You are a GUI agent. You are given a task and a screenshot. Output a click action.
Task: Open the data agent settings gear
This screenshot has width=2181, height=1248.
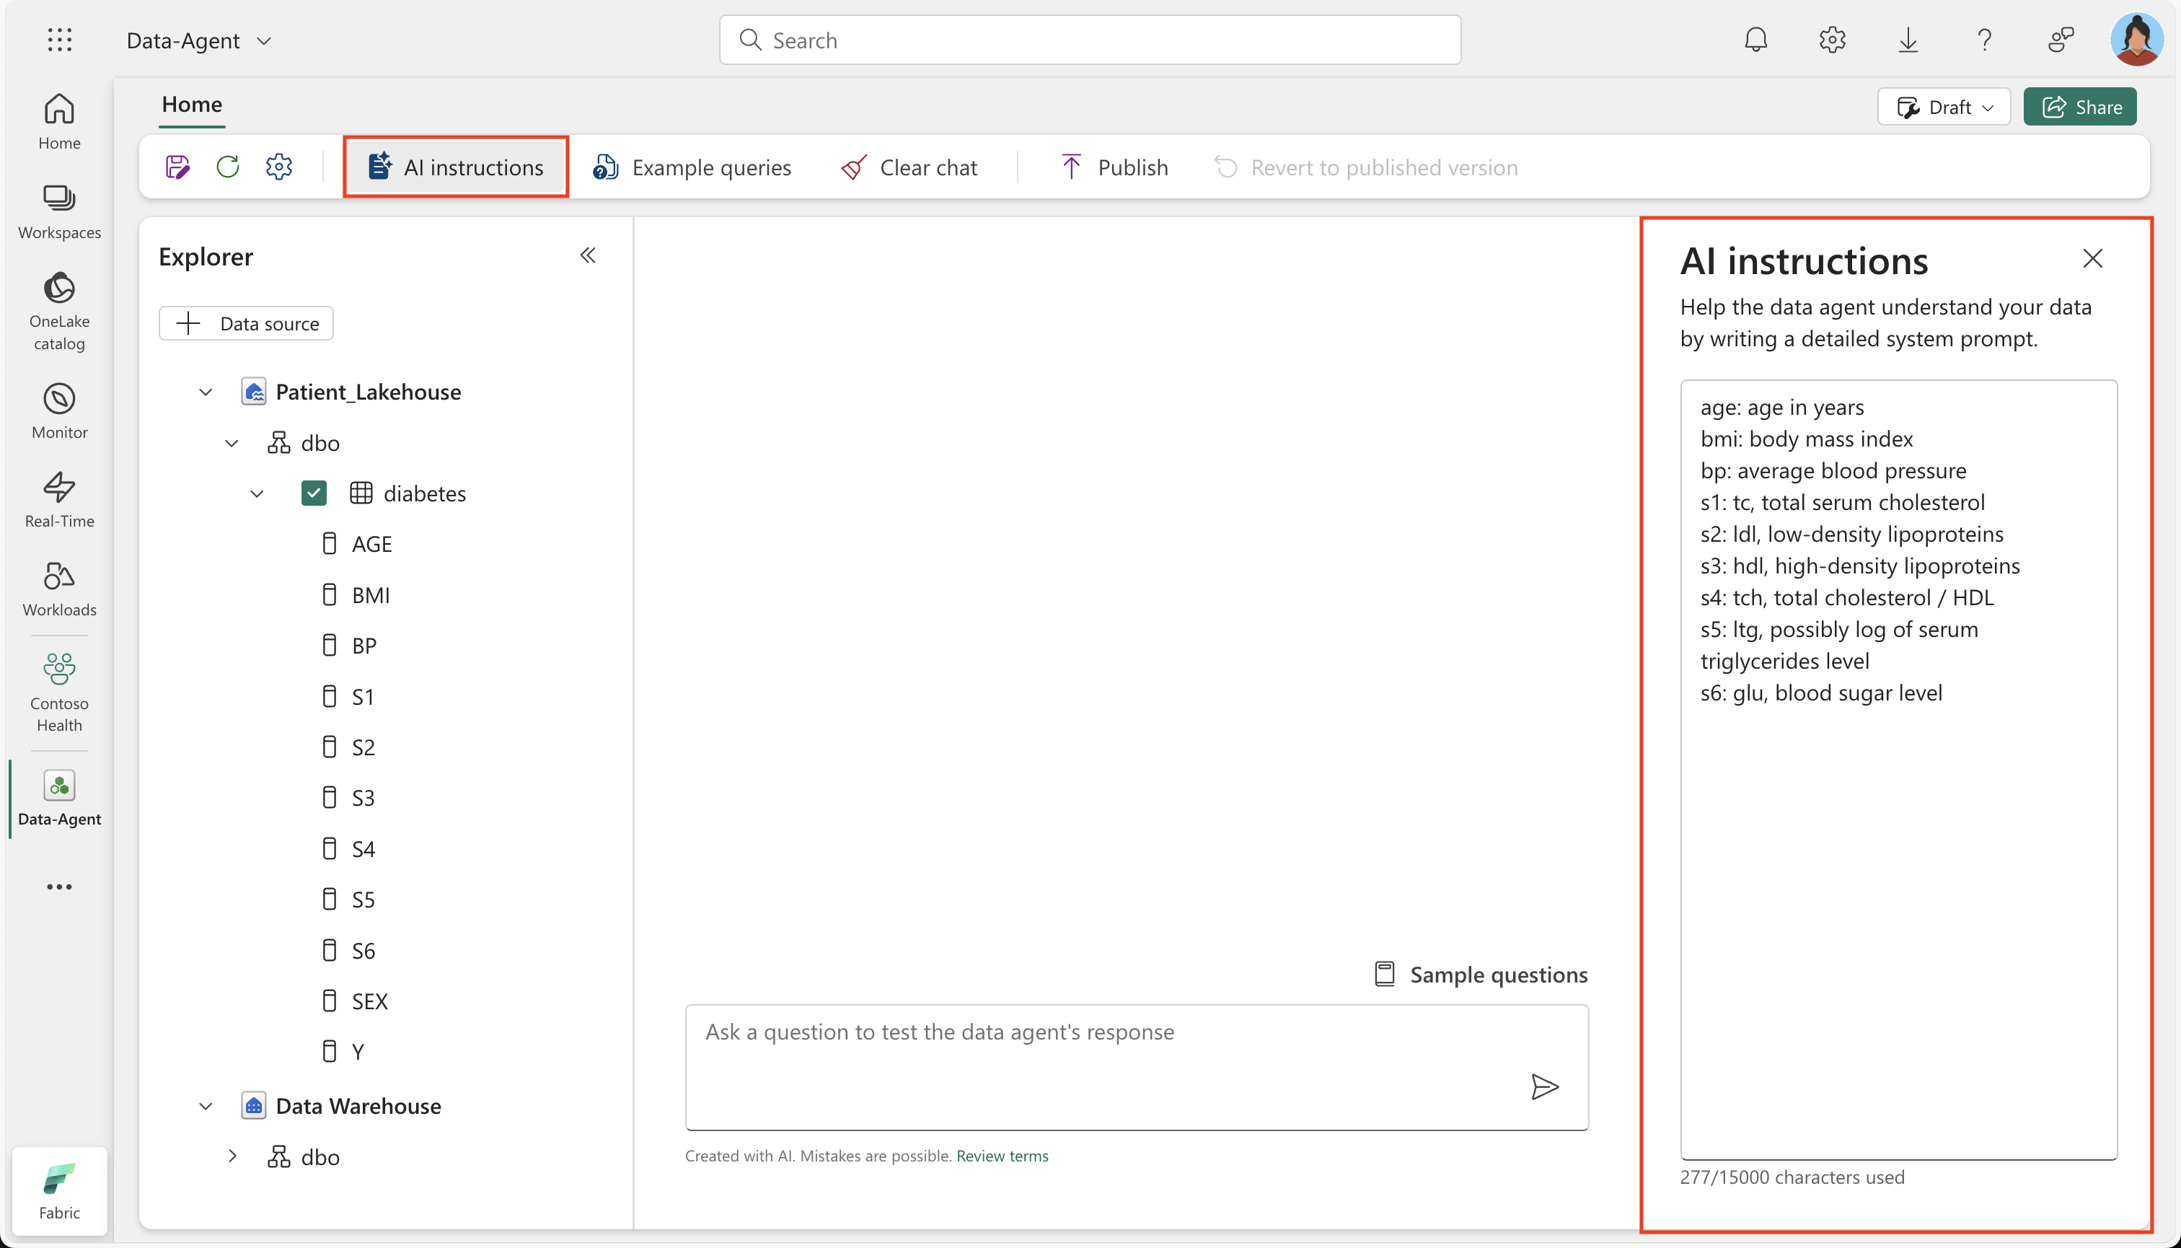point(278,167)
